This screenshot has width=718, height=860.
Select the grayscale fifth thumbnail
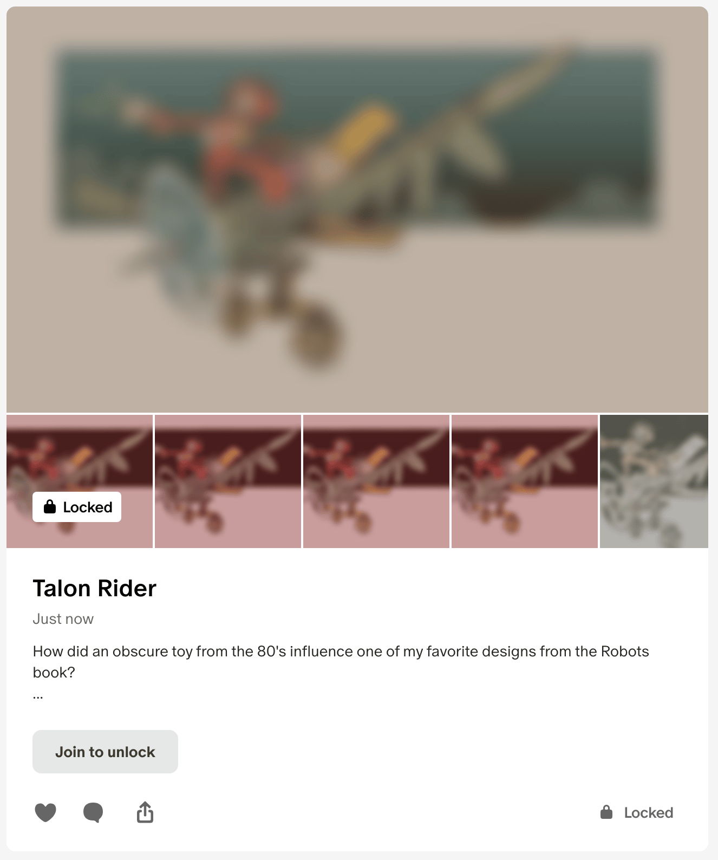click(x=654, y=481)
